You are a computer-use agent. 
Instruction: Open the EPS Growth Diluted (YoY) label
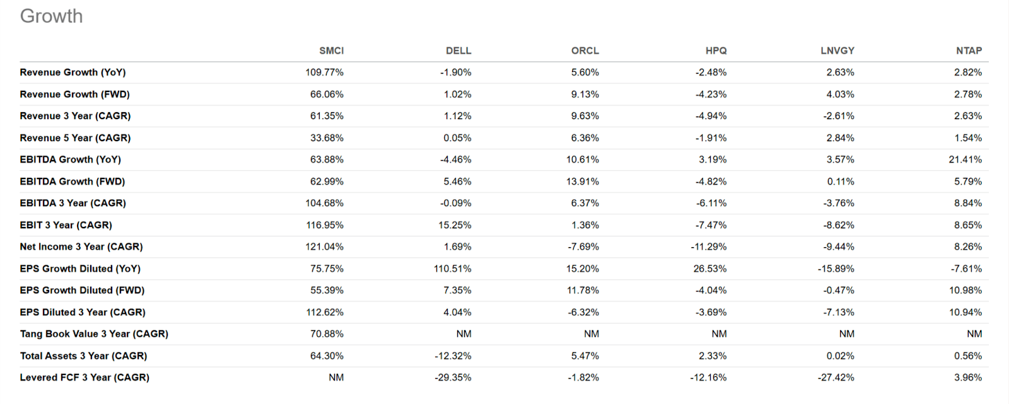click(80, 268)
